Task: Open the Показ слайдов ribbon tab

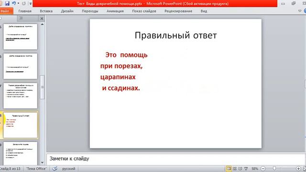Action: click(144, 11)
